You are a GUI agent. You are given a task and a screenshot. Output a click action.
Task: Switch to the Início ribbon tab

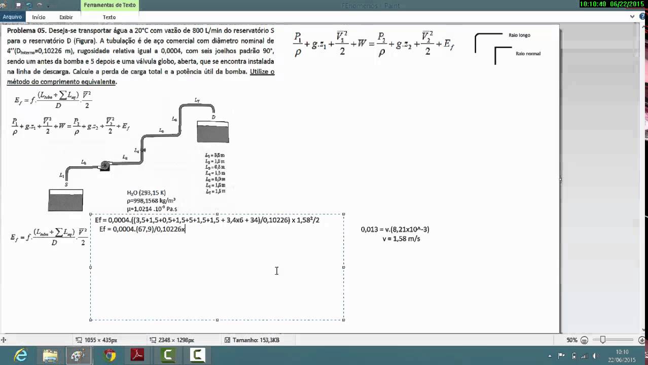[39, 17]
